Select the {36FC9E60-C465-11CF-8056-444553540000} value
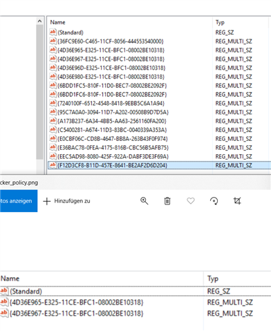Viewport: 271px width, 331px height. click(111, 41)
